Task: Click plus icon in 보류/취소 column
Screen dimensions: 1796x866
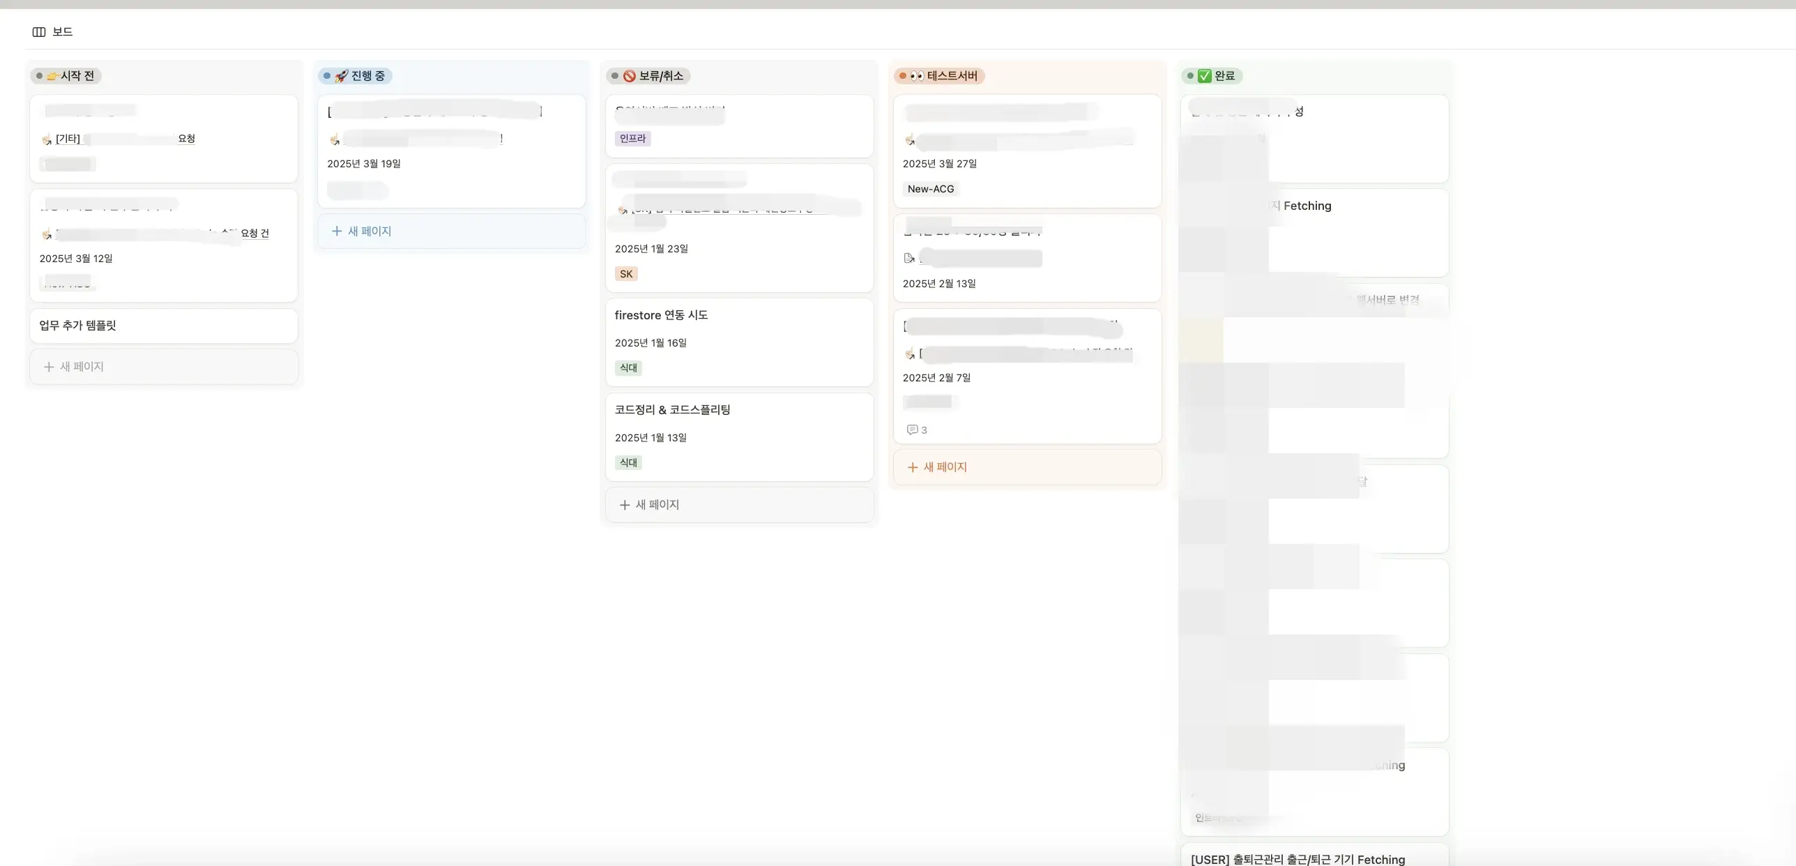Action: click(x=625, y=505)
